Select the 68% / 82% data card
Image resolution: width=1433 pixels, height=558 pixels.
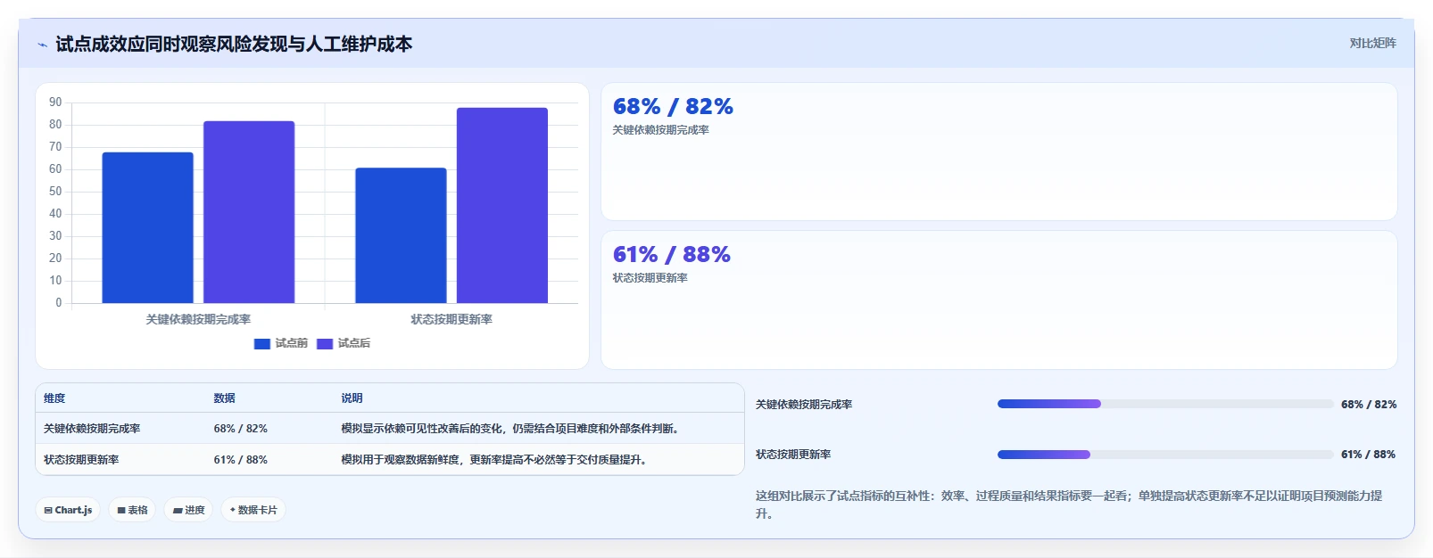999,152
